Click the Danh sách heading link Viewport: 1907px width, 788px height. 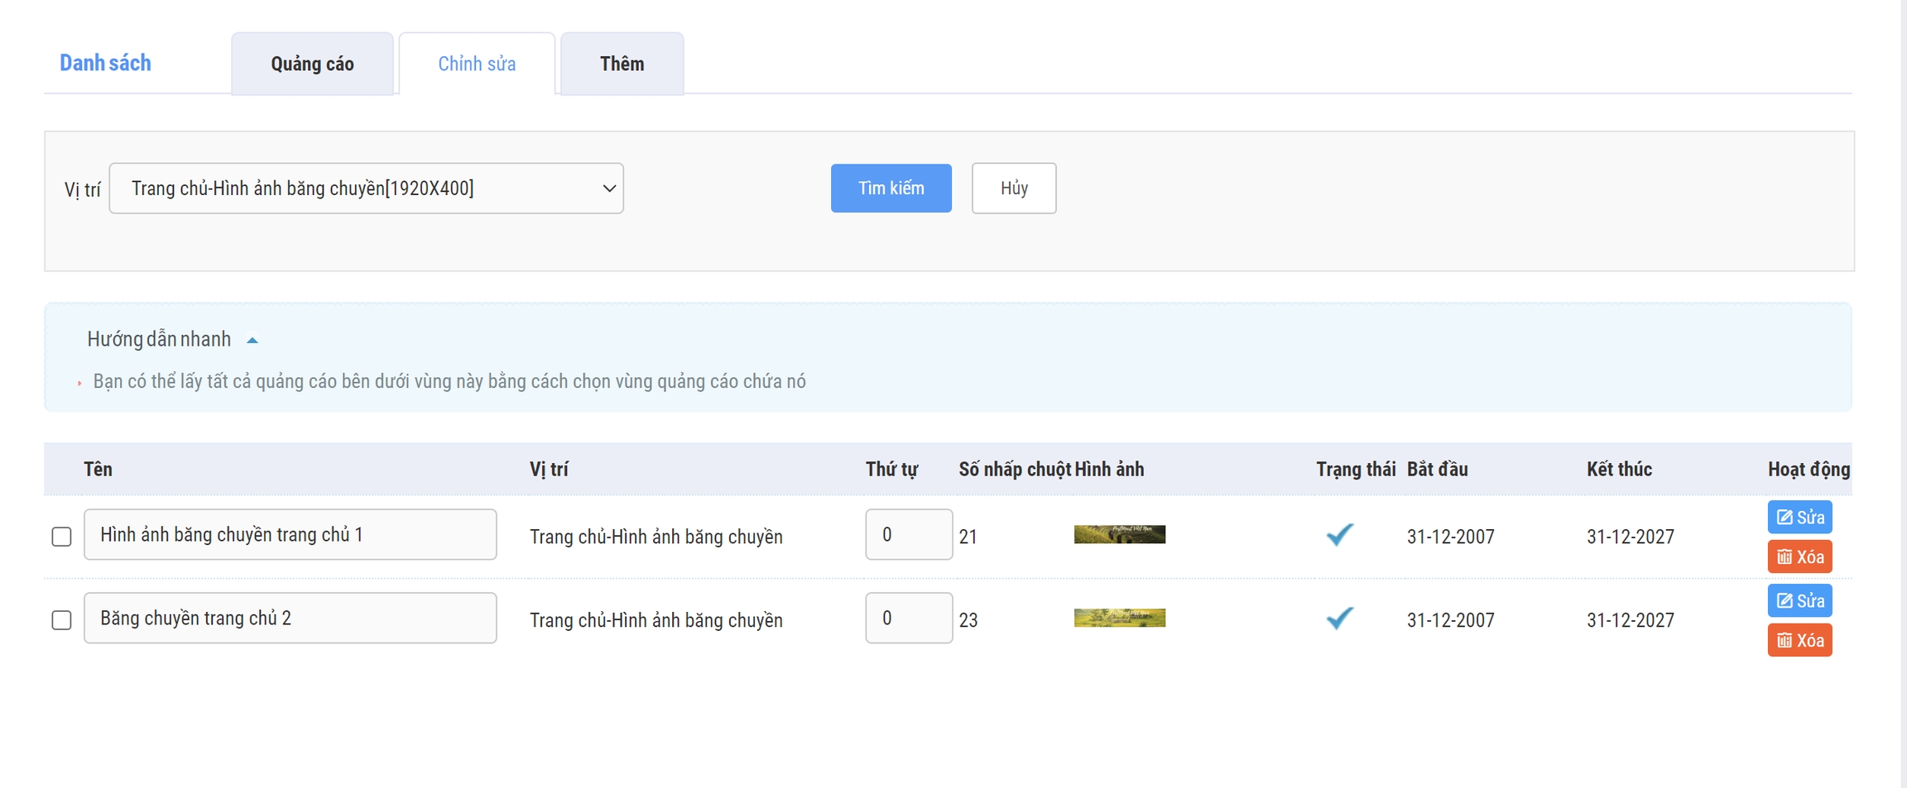[x=105, y=63]
